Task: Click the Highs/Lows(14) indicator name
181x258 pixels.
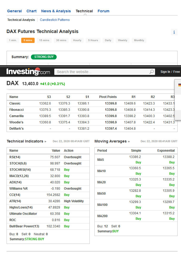Action: coord(21,207)
